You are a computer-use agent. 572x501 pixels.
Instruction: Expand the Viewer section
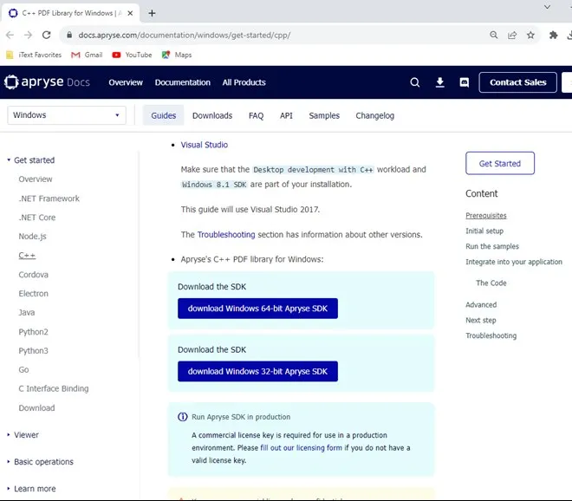coord(23,435)
